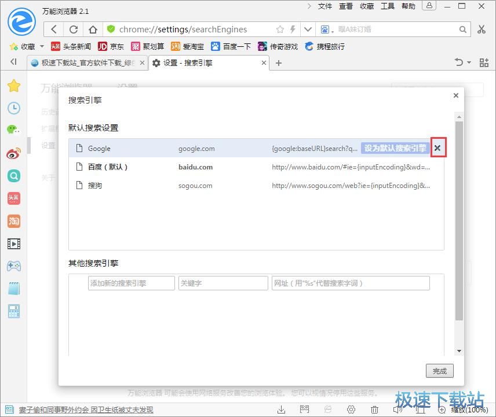
Task: Open green search icon in sidebar
Action: click(14, 176)
